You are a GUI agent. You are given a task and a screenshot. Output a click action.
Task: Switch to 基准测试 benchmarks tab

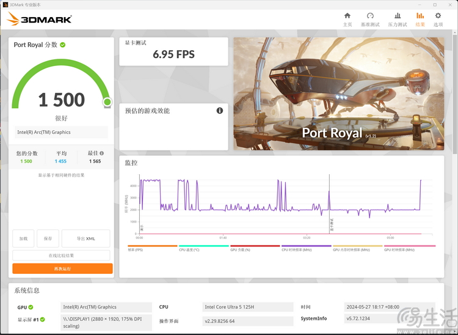(370, 20)
